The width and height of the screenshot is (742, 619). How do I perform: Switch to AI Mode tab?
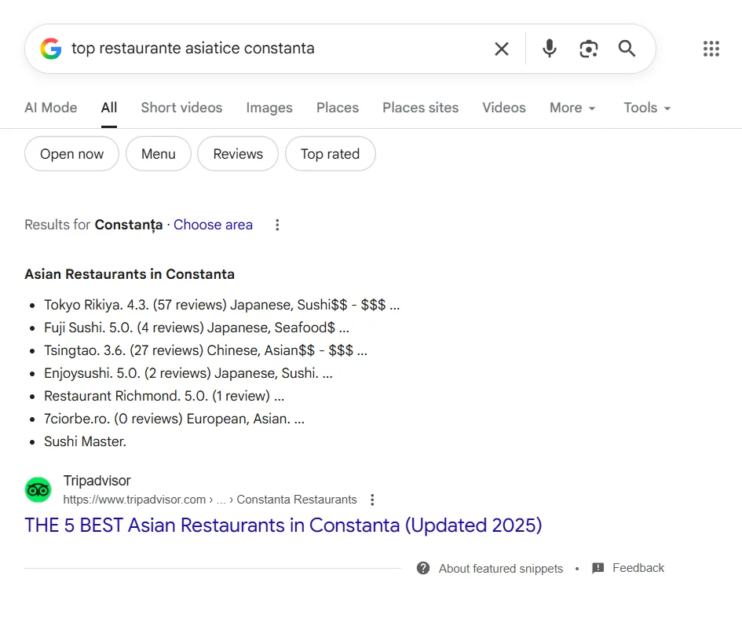(x=50, y=108)
